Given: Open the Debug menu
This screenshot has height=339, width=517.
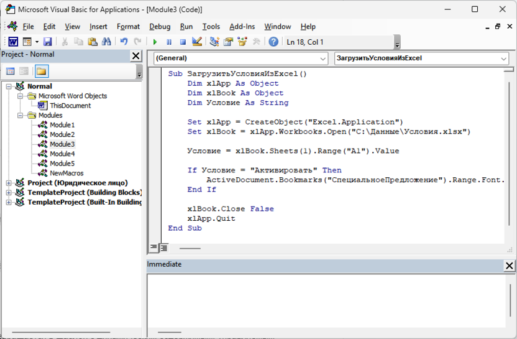Looking at the screenshot, I should (x=160, y=27).
